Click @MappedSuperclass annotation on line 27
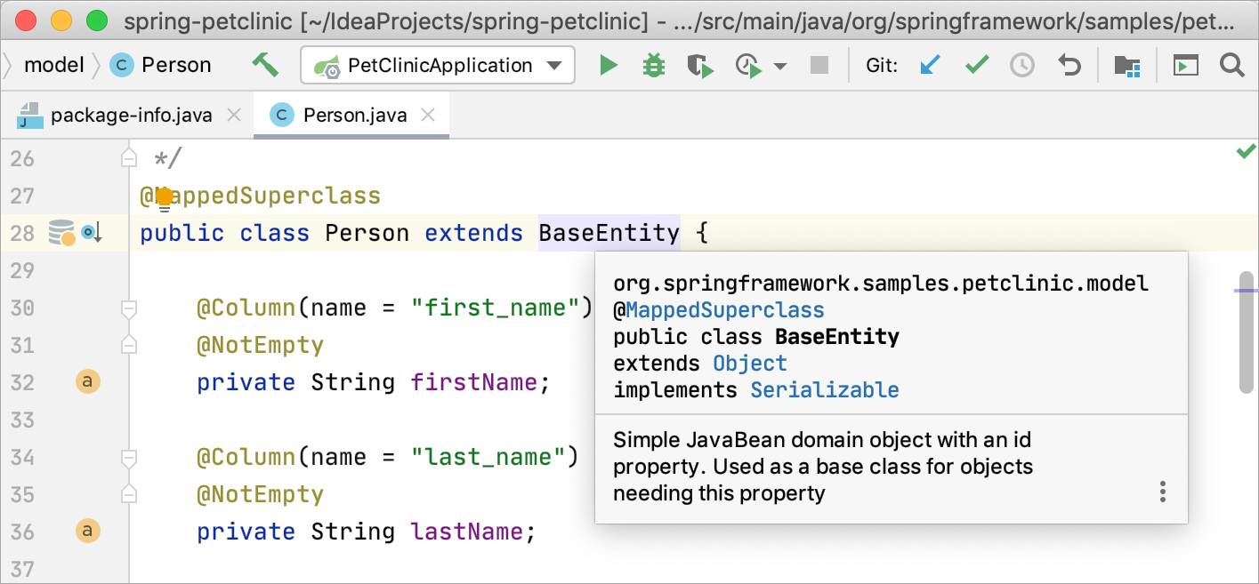The image size is (1259, 584). [x=261, y=196]
